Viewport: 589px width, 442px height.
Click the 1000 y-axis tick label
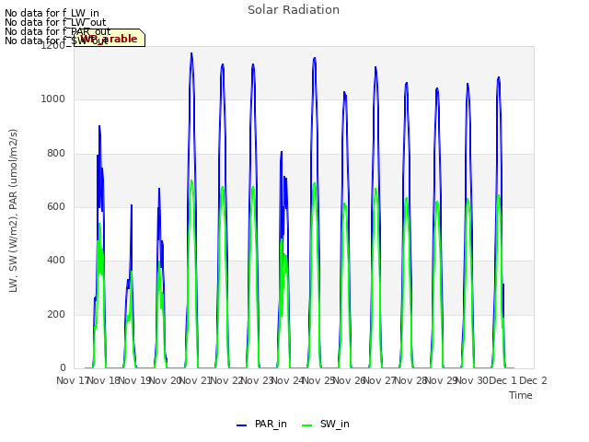point(53,99)
